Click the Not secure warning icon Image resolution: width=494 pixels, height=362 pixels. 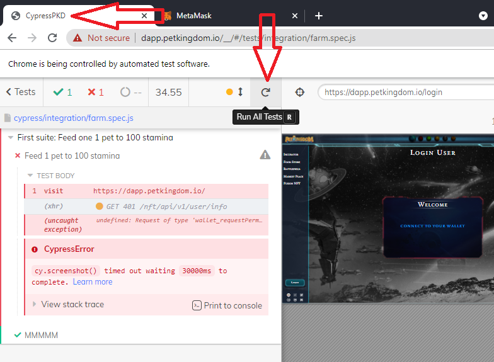77,38
